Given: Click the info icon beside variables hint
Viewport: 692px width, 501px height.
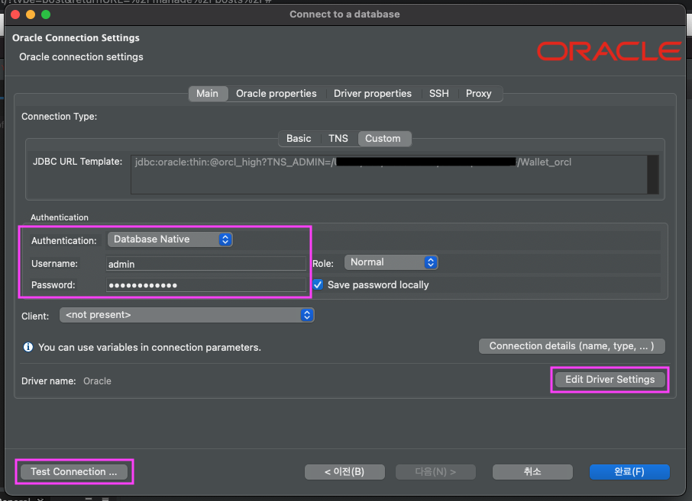Looking at the screenshot, I should point(27,347).
